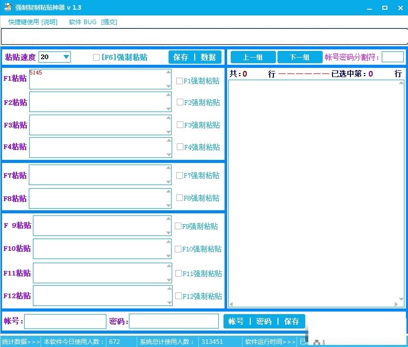Viewport: 408px width, 347px height.
Task: Click the 帐号 | 密码 | 保存 button
Action: (x=264, y=321)
